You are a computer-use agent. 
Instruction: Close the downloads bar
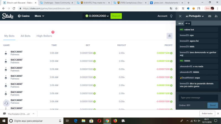218,114
